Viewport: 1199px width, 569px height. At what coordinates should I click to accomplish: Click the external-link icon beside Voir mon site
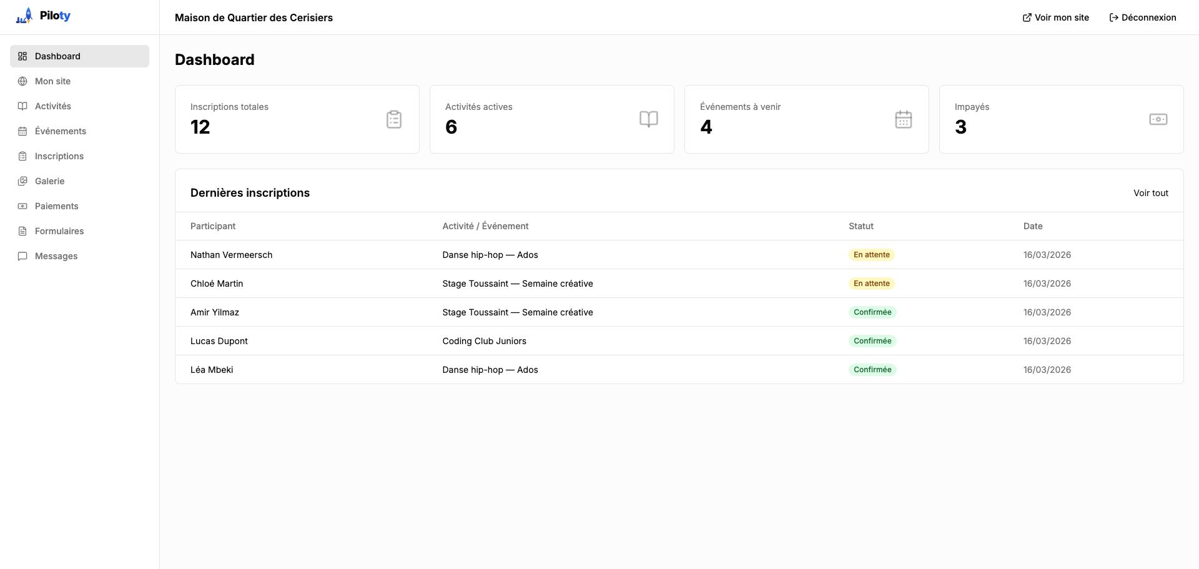[1026, 17]
